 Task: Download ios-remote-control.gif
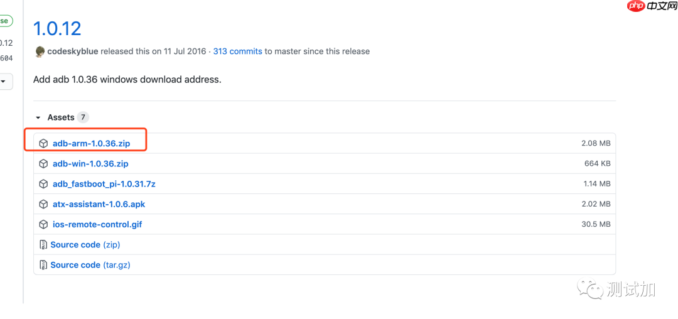[97, 224]
